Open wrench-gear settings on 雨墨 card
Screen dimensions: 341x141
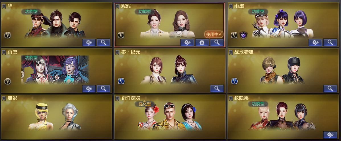[x=315, y=43]
